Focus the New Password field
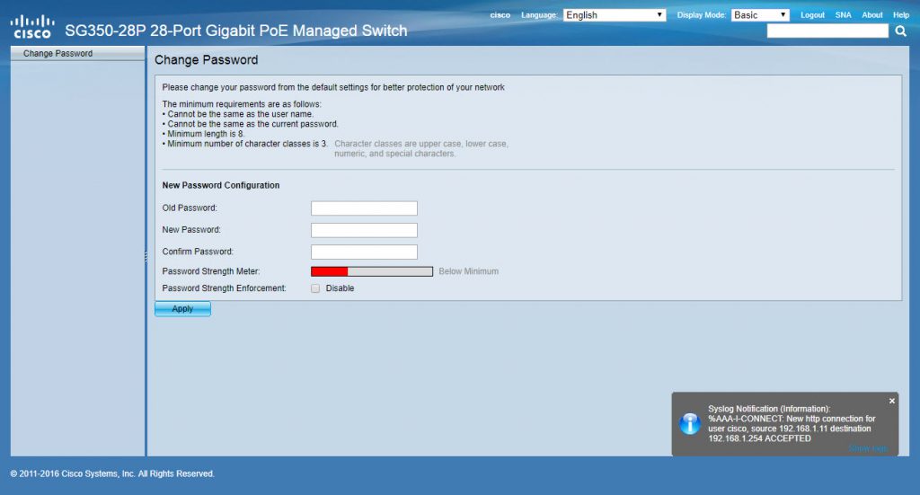The image size is (920, 495). point(364,230)
